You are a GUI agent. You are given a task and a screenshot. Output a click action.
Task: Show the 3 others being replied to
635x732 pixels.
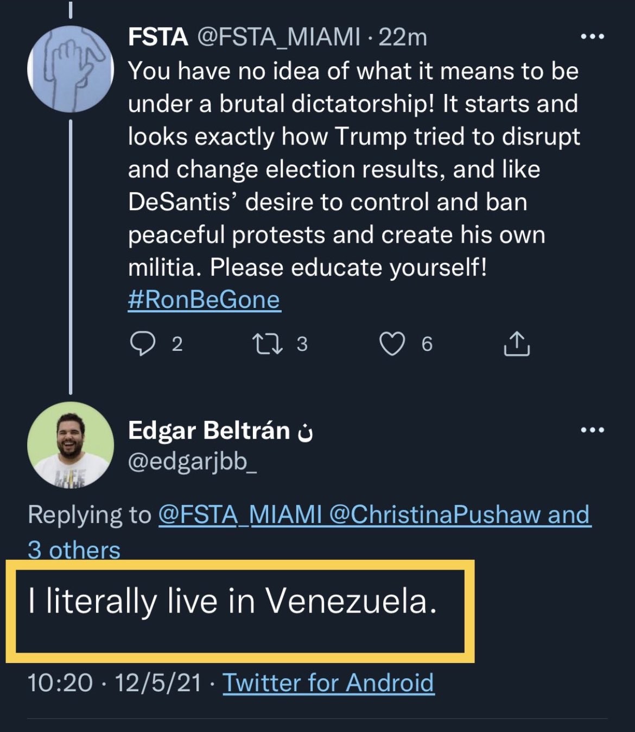click(74, 550)
